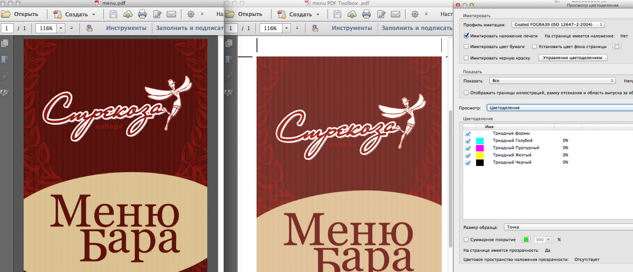This screenshot has width=633, height=272.
Task: Expand quick tools overflow arrow in menu PDF Toolbox window
Action: (x=426, y=14)
